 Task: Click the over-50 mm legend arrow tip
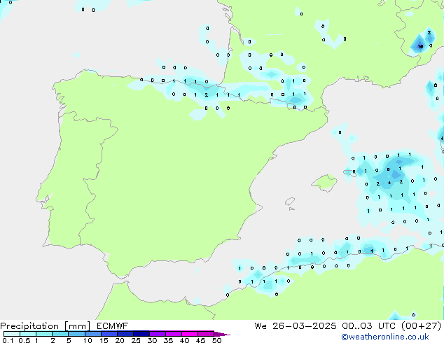tap(222, 334)
